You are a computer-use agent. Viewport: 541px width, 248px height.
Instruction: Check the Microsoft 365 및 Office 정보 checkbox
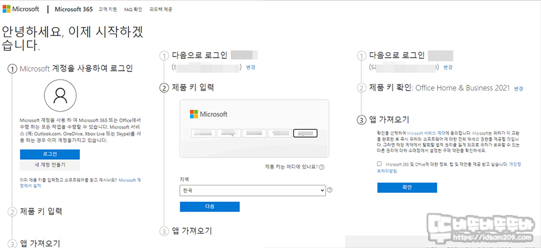tap(379, 164)
